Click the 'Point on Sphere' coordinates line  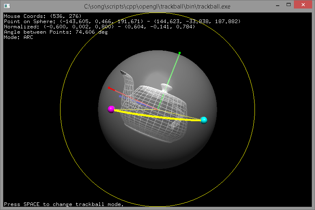click(x=122, y=21)
